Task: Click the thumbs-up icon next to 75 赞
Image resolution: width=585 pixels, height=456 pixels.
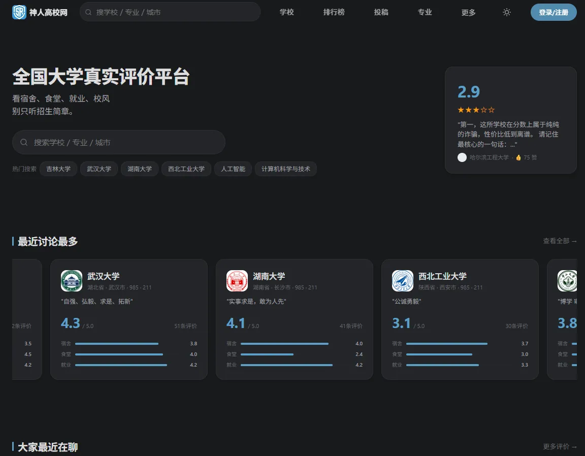Action: pyautogui.click(x=518, y=157)
